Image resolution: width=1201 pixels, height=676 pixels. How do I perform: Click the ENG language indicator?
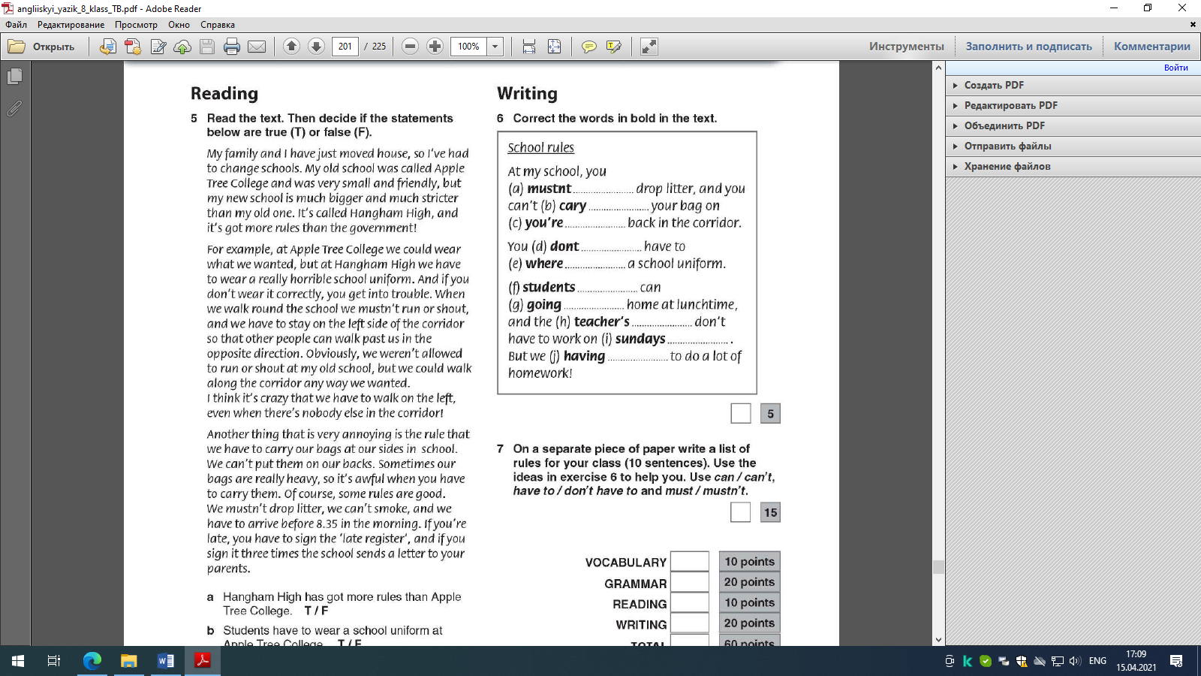1097,661
